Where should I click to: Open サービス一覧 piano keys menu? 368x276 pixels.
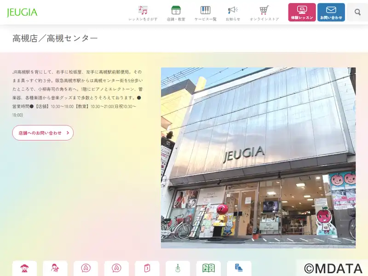click(205, 13)
